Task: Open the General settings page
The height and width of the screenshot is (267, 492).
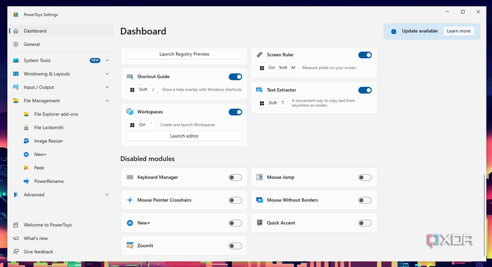Action: click(61, 44)
